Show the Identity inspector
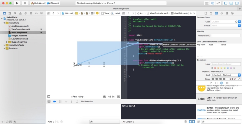 click(216, 13)
